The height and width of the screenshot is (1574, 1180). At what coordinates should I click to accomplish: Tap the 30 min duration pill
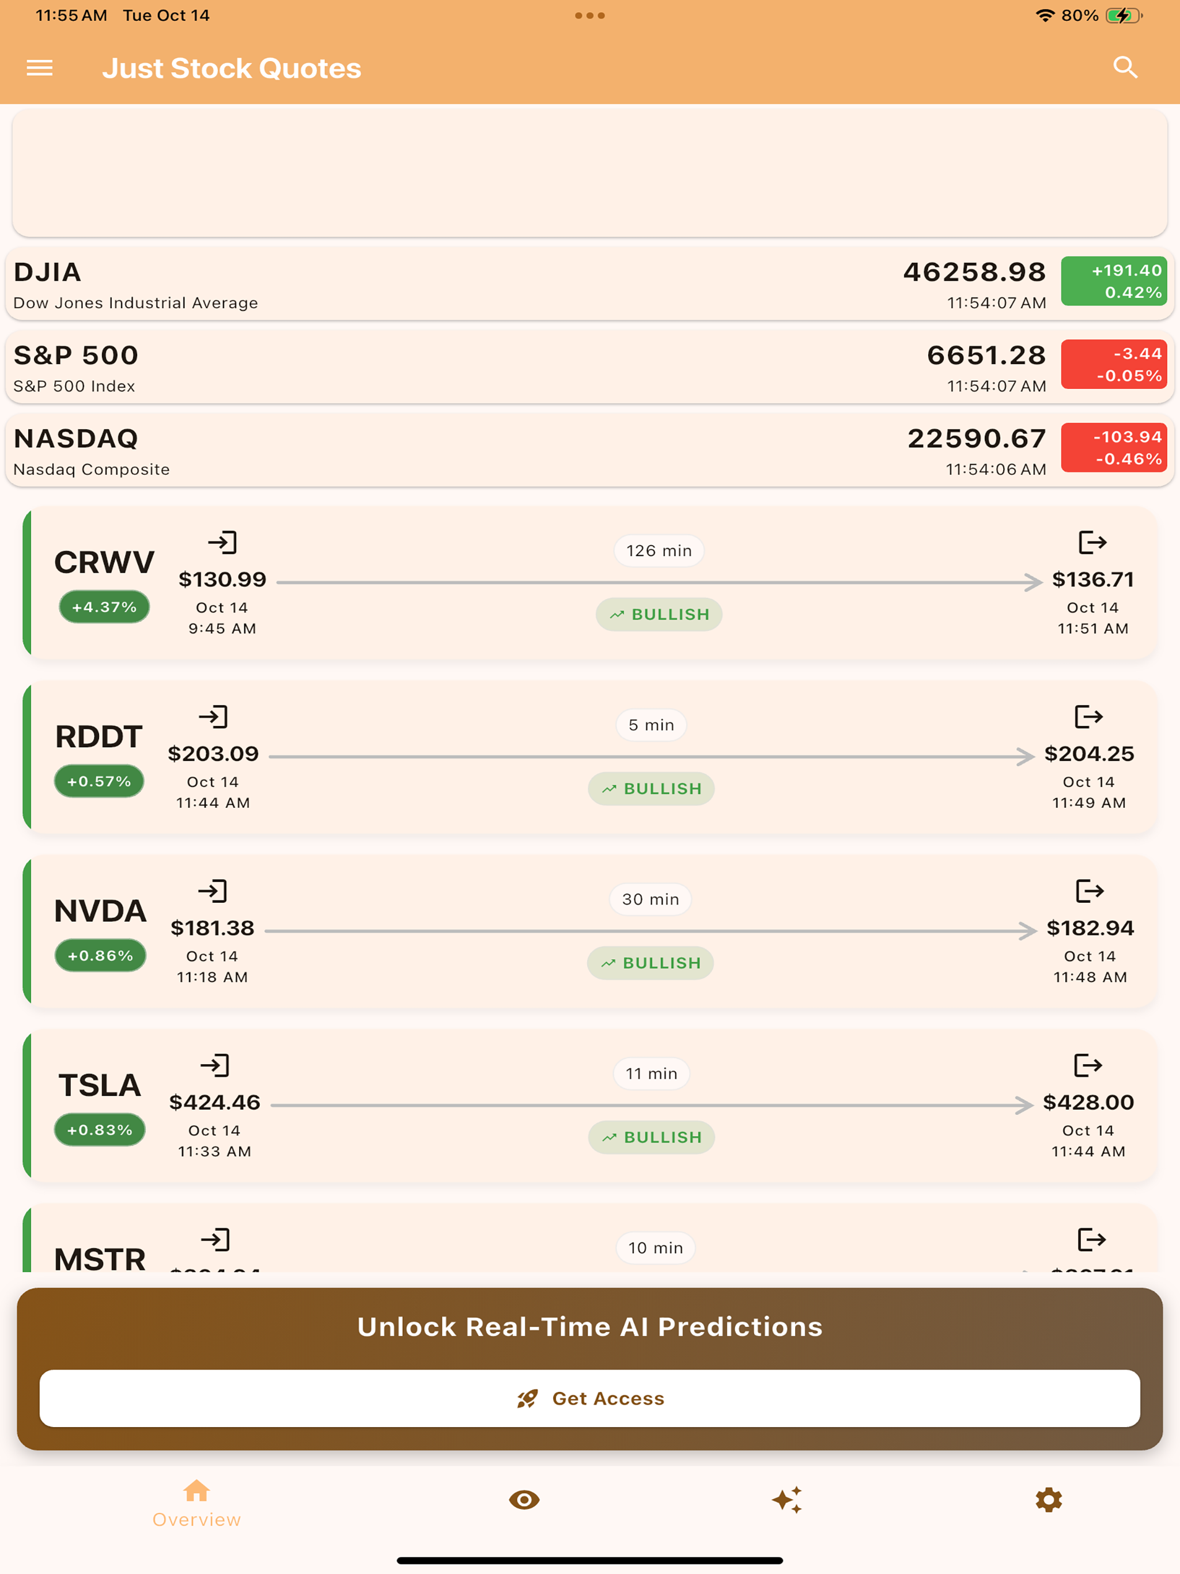coord(650,899)
